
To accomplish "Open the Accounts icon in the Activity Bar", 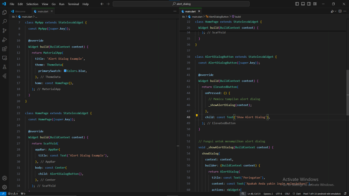I will click(4, 178).
